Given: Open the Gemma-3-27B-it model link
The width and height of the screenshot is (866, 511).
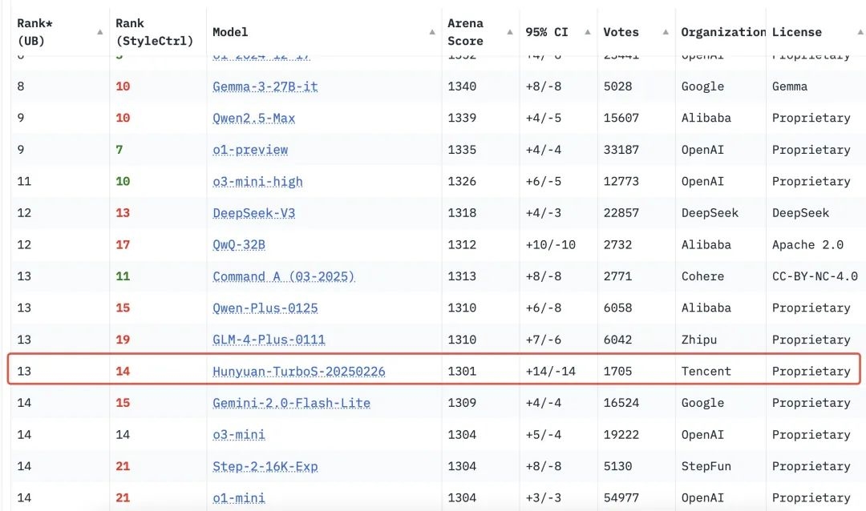Looking at the screenshot, I should click(265, 87).
